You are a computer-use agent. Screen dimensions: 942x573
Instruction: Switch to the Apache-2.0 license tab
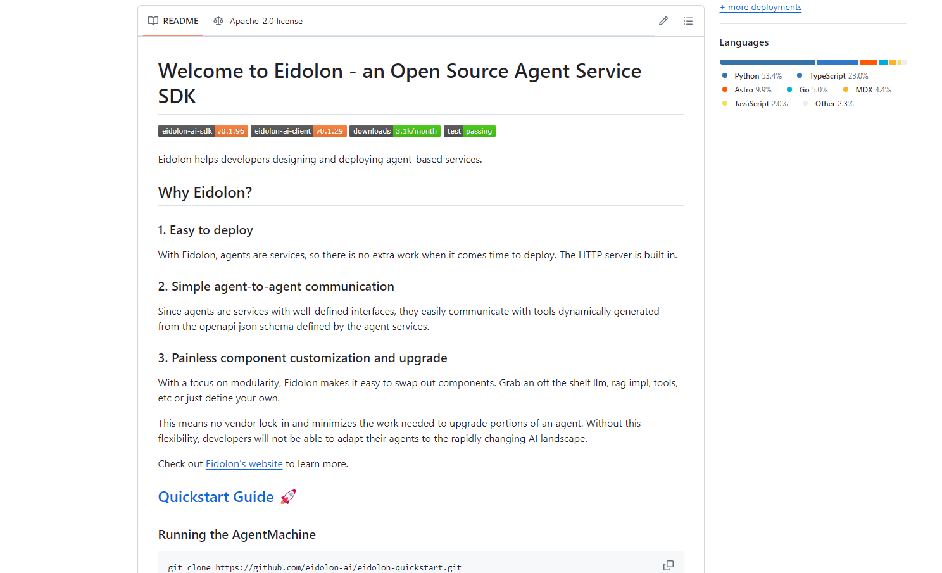[x=258, y=21]
